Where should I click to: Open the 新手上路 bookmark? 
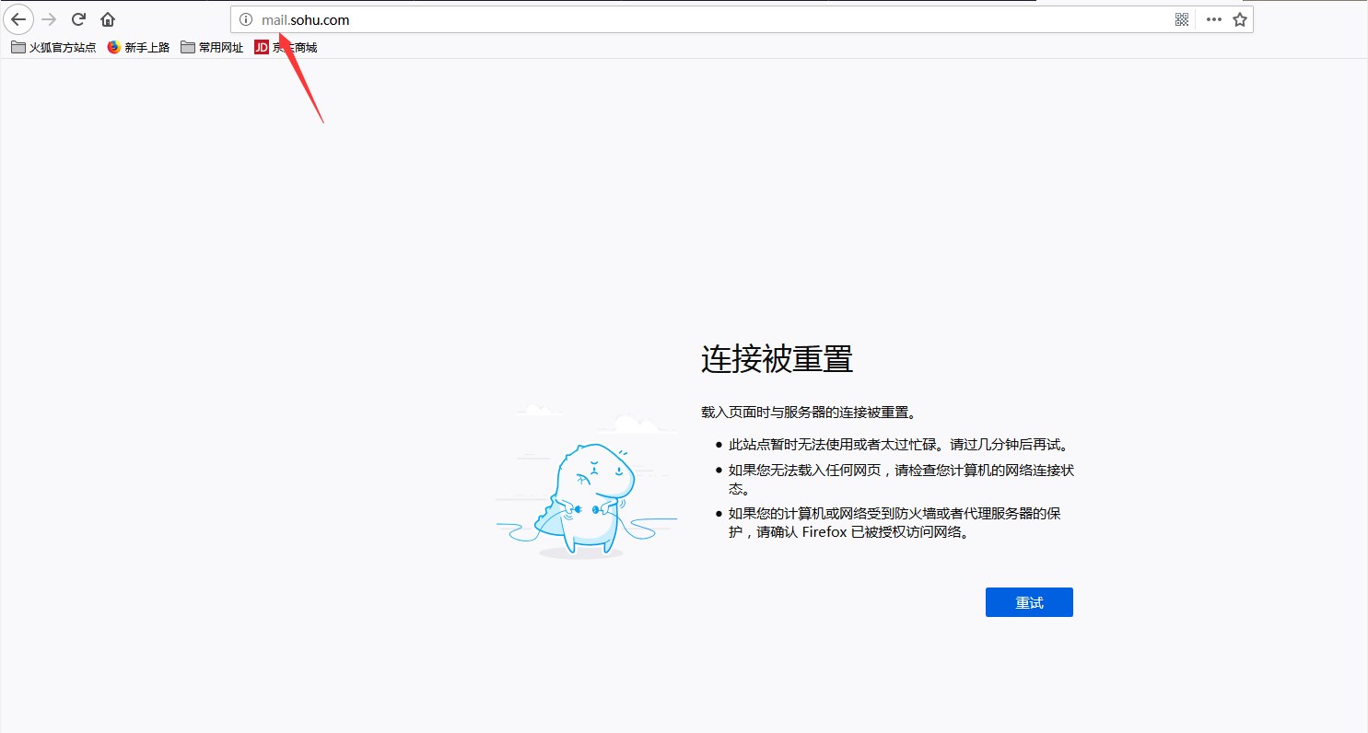138,47
